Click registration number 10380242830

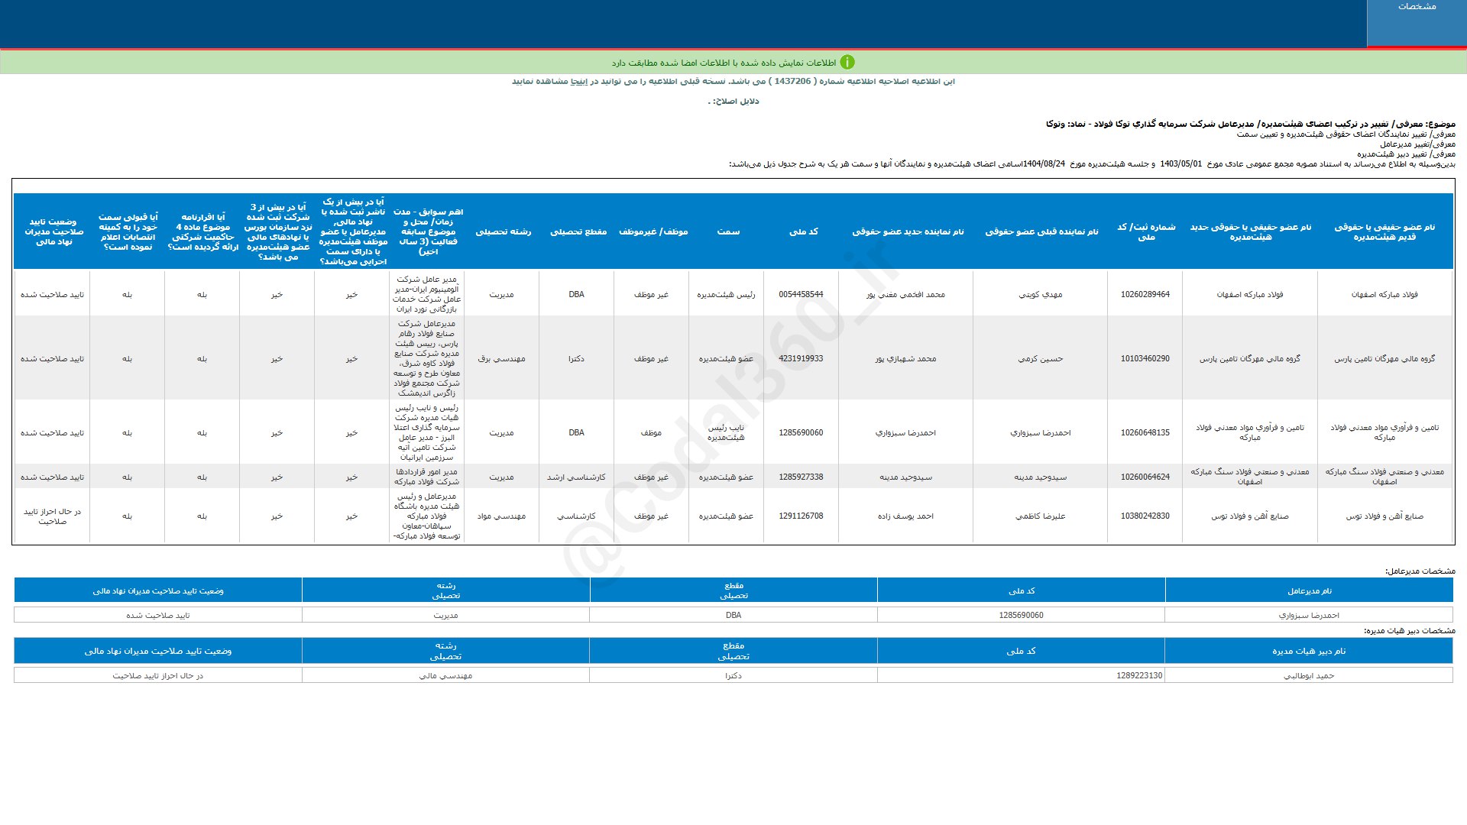click(x=1145, y=516)
